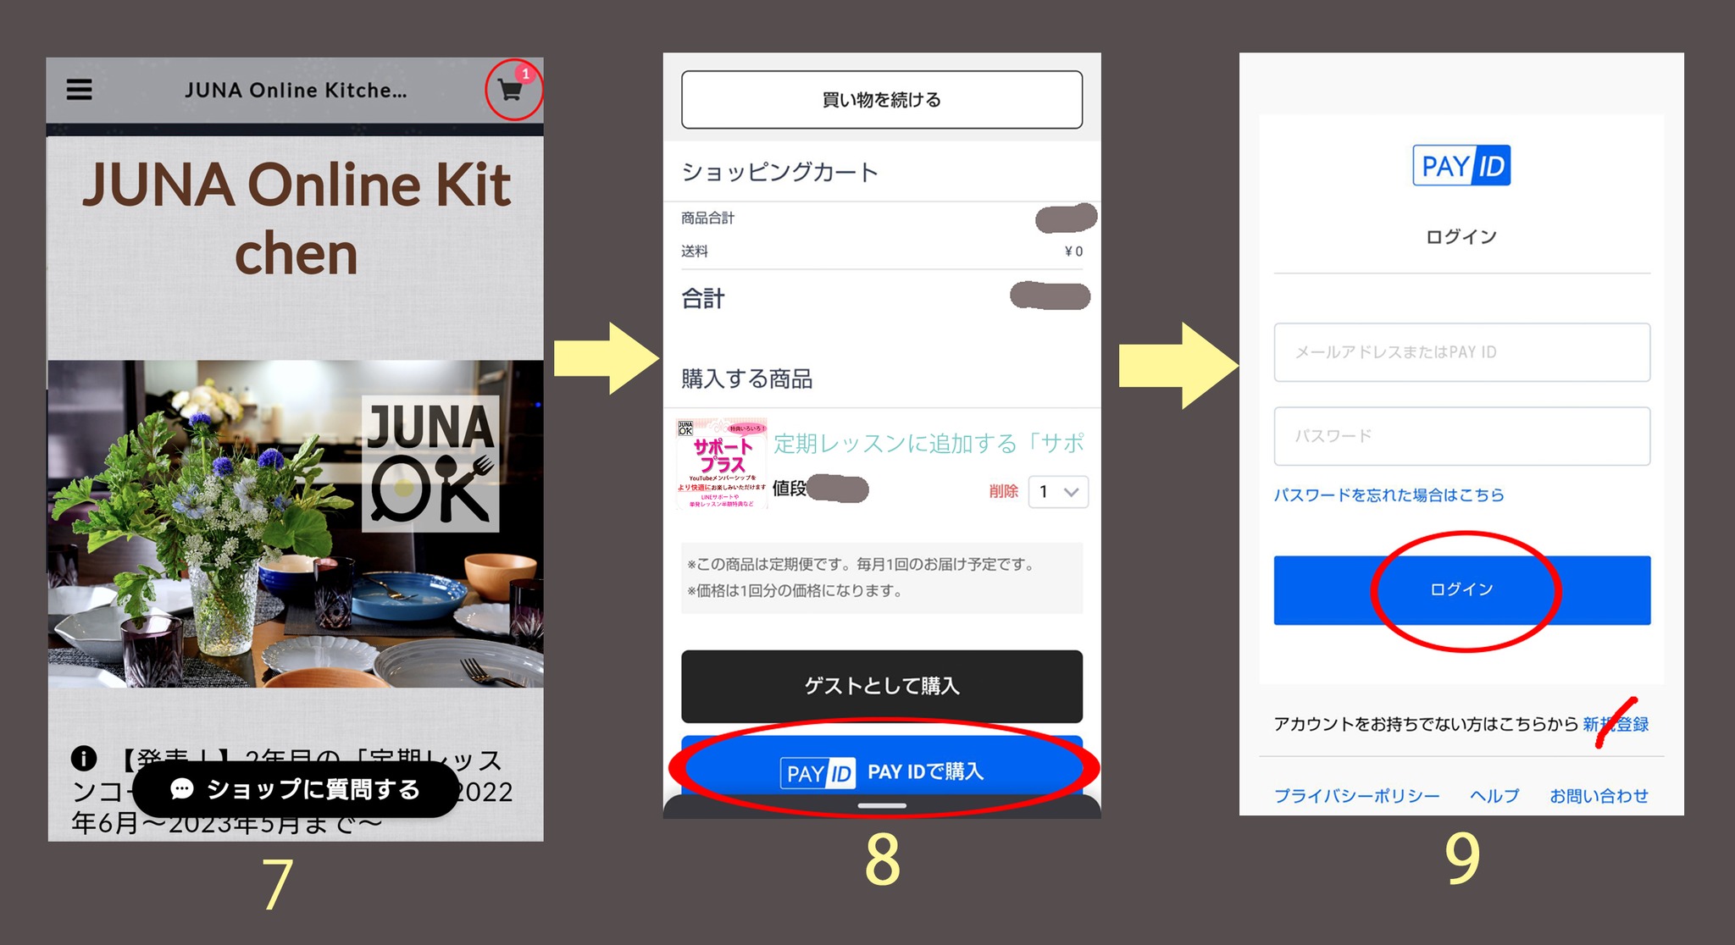Viewport: 1735px width, 945px height.
Task: Open the ヘルプ link
Action: (1494, 796)
